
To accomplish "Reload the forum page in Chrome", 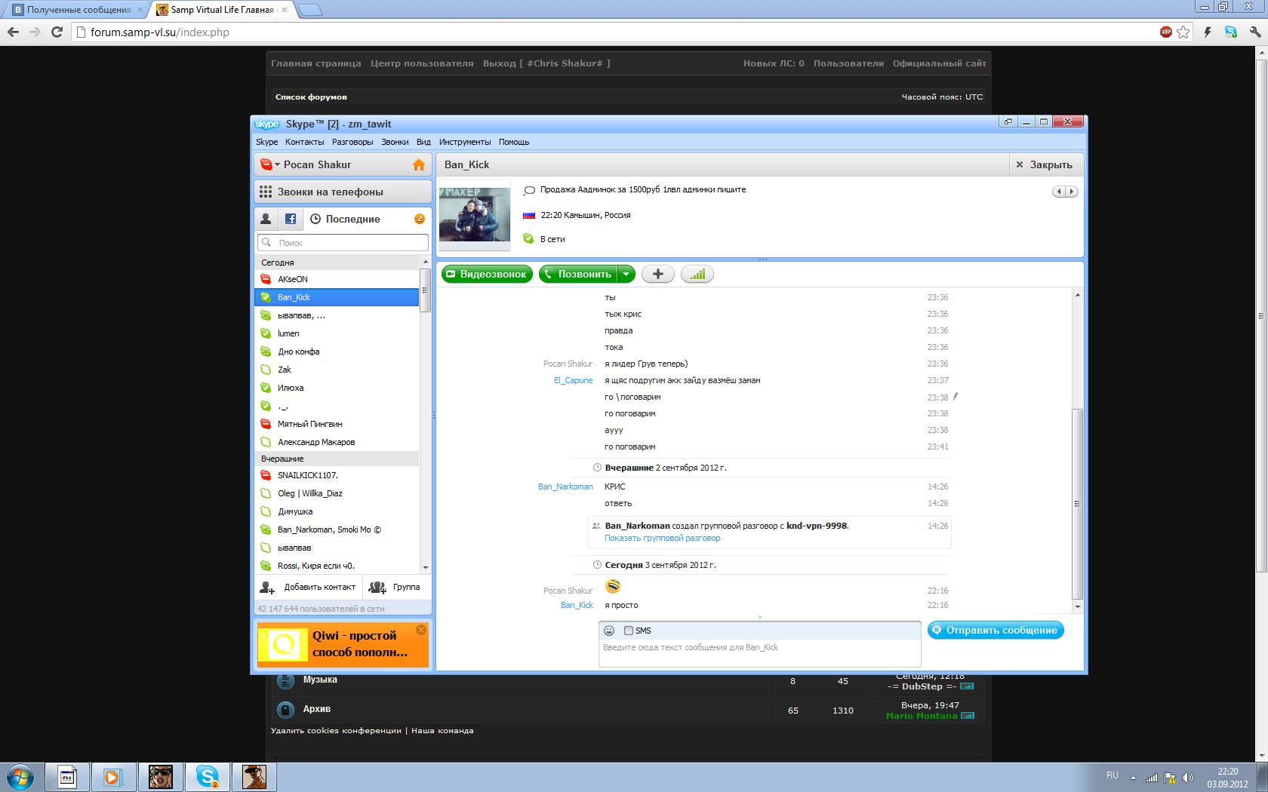I will pyautogui.click(x=57, y=32).
